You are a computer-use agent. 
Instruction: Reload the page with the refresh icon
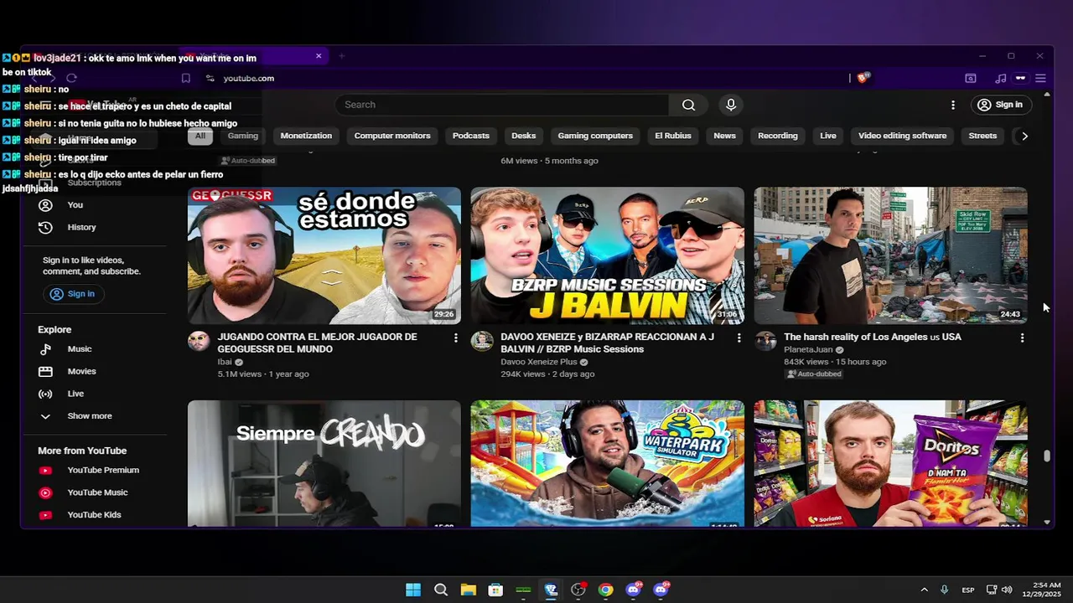click(71, 78)
